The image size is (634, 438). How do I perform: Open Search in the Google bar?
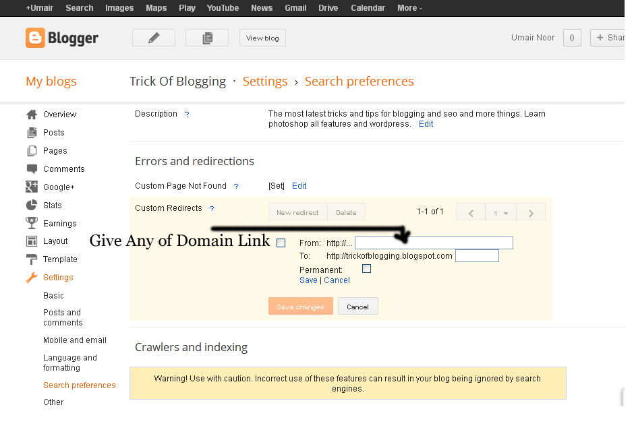80,8
